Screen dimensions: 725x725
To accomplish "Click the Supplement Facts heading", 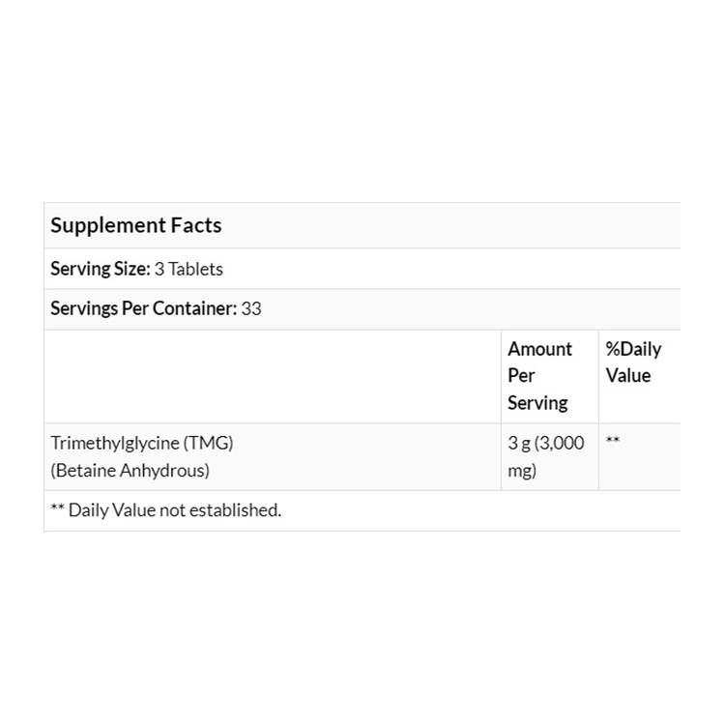I will (x=135, y=225).
